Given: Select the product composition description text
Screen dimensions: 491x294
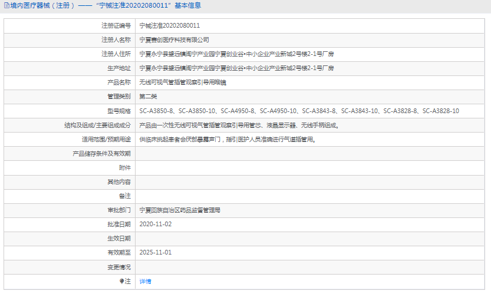Looking at the screenshot, I should 239,125.
